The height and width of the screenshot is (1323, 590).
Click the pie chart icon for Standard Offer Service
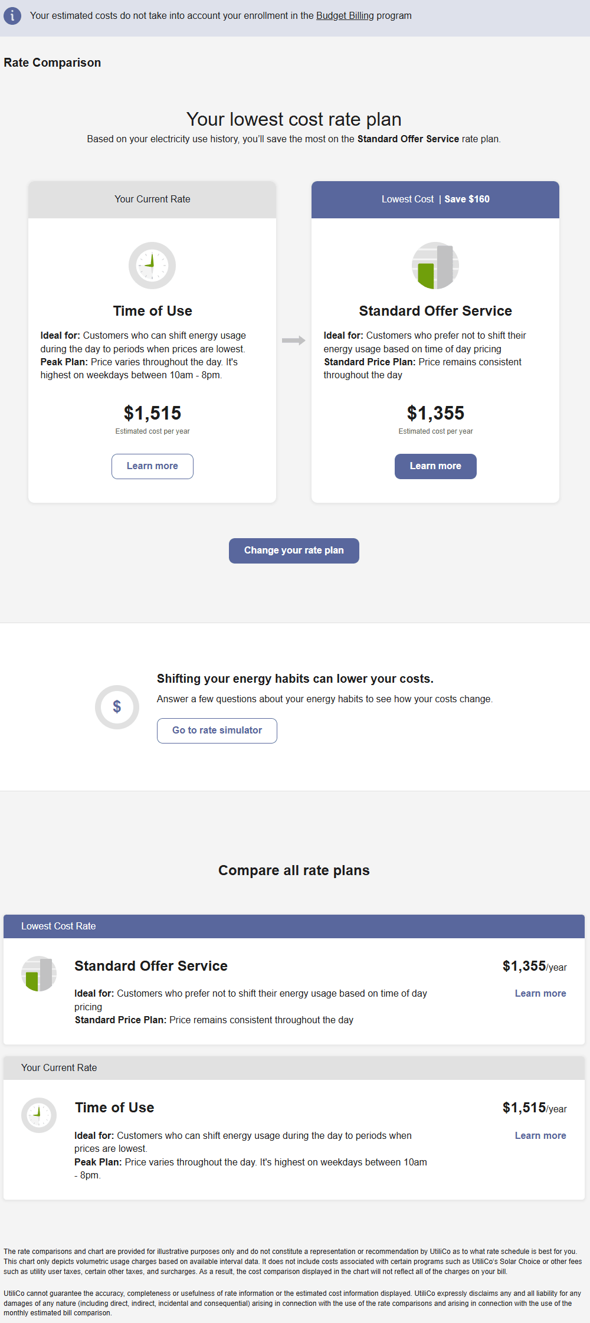[x=435, y=265]
